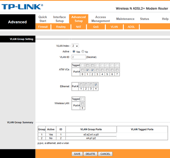Uncheck ATM VCs Port # 1 checkbox
The image size is (170, 158).
87,70
